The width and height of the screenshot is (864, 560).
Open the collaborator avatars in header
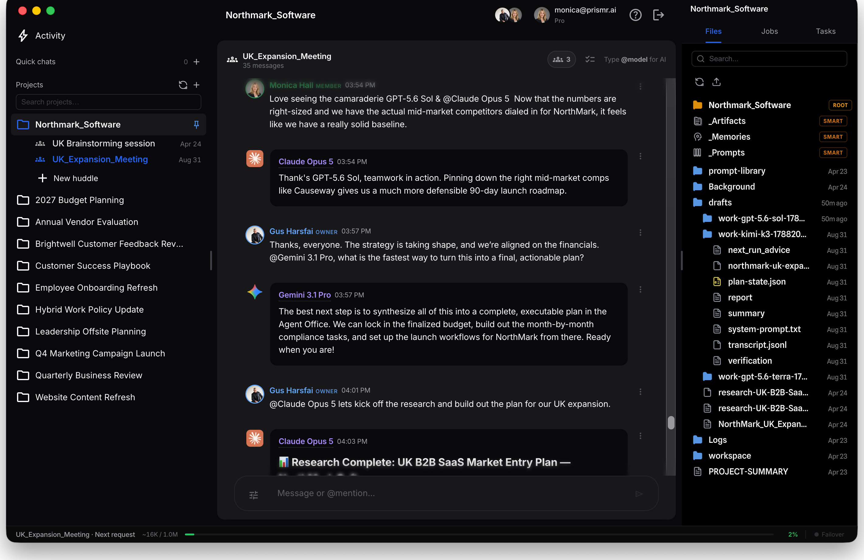(x=508, y=15)
